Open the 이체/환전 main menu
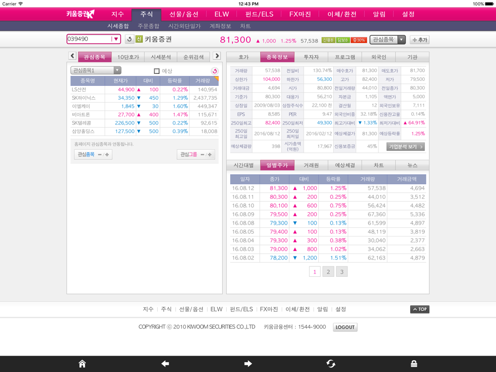This screenshot has height=372, width=496. click(x=342, y=14)
